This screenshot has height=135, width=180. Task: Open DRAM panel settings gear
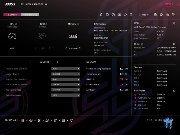pos(174,44)
